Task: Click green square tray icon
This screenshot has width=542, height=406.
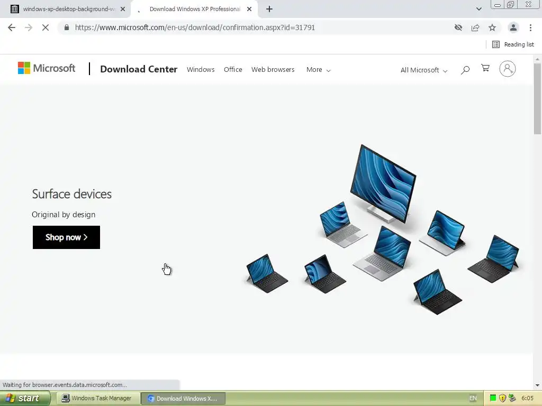Action: (493, 399)
